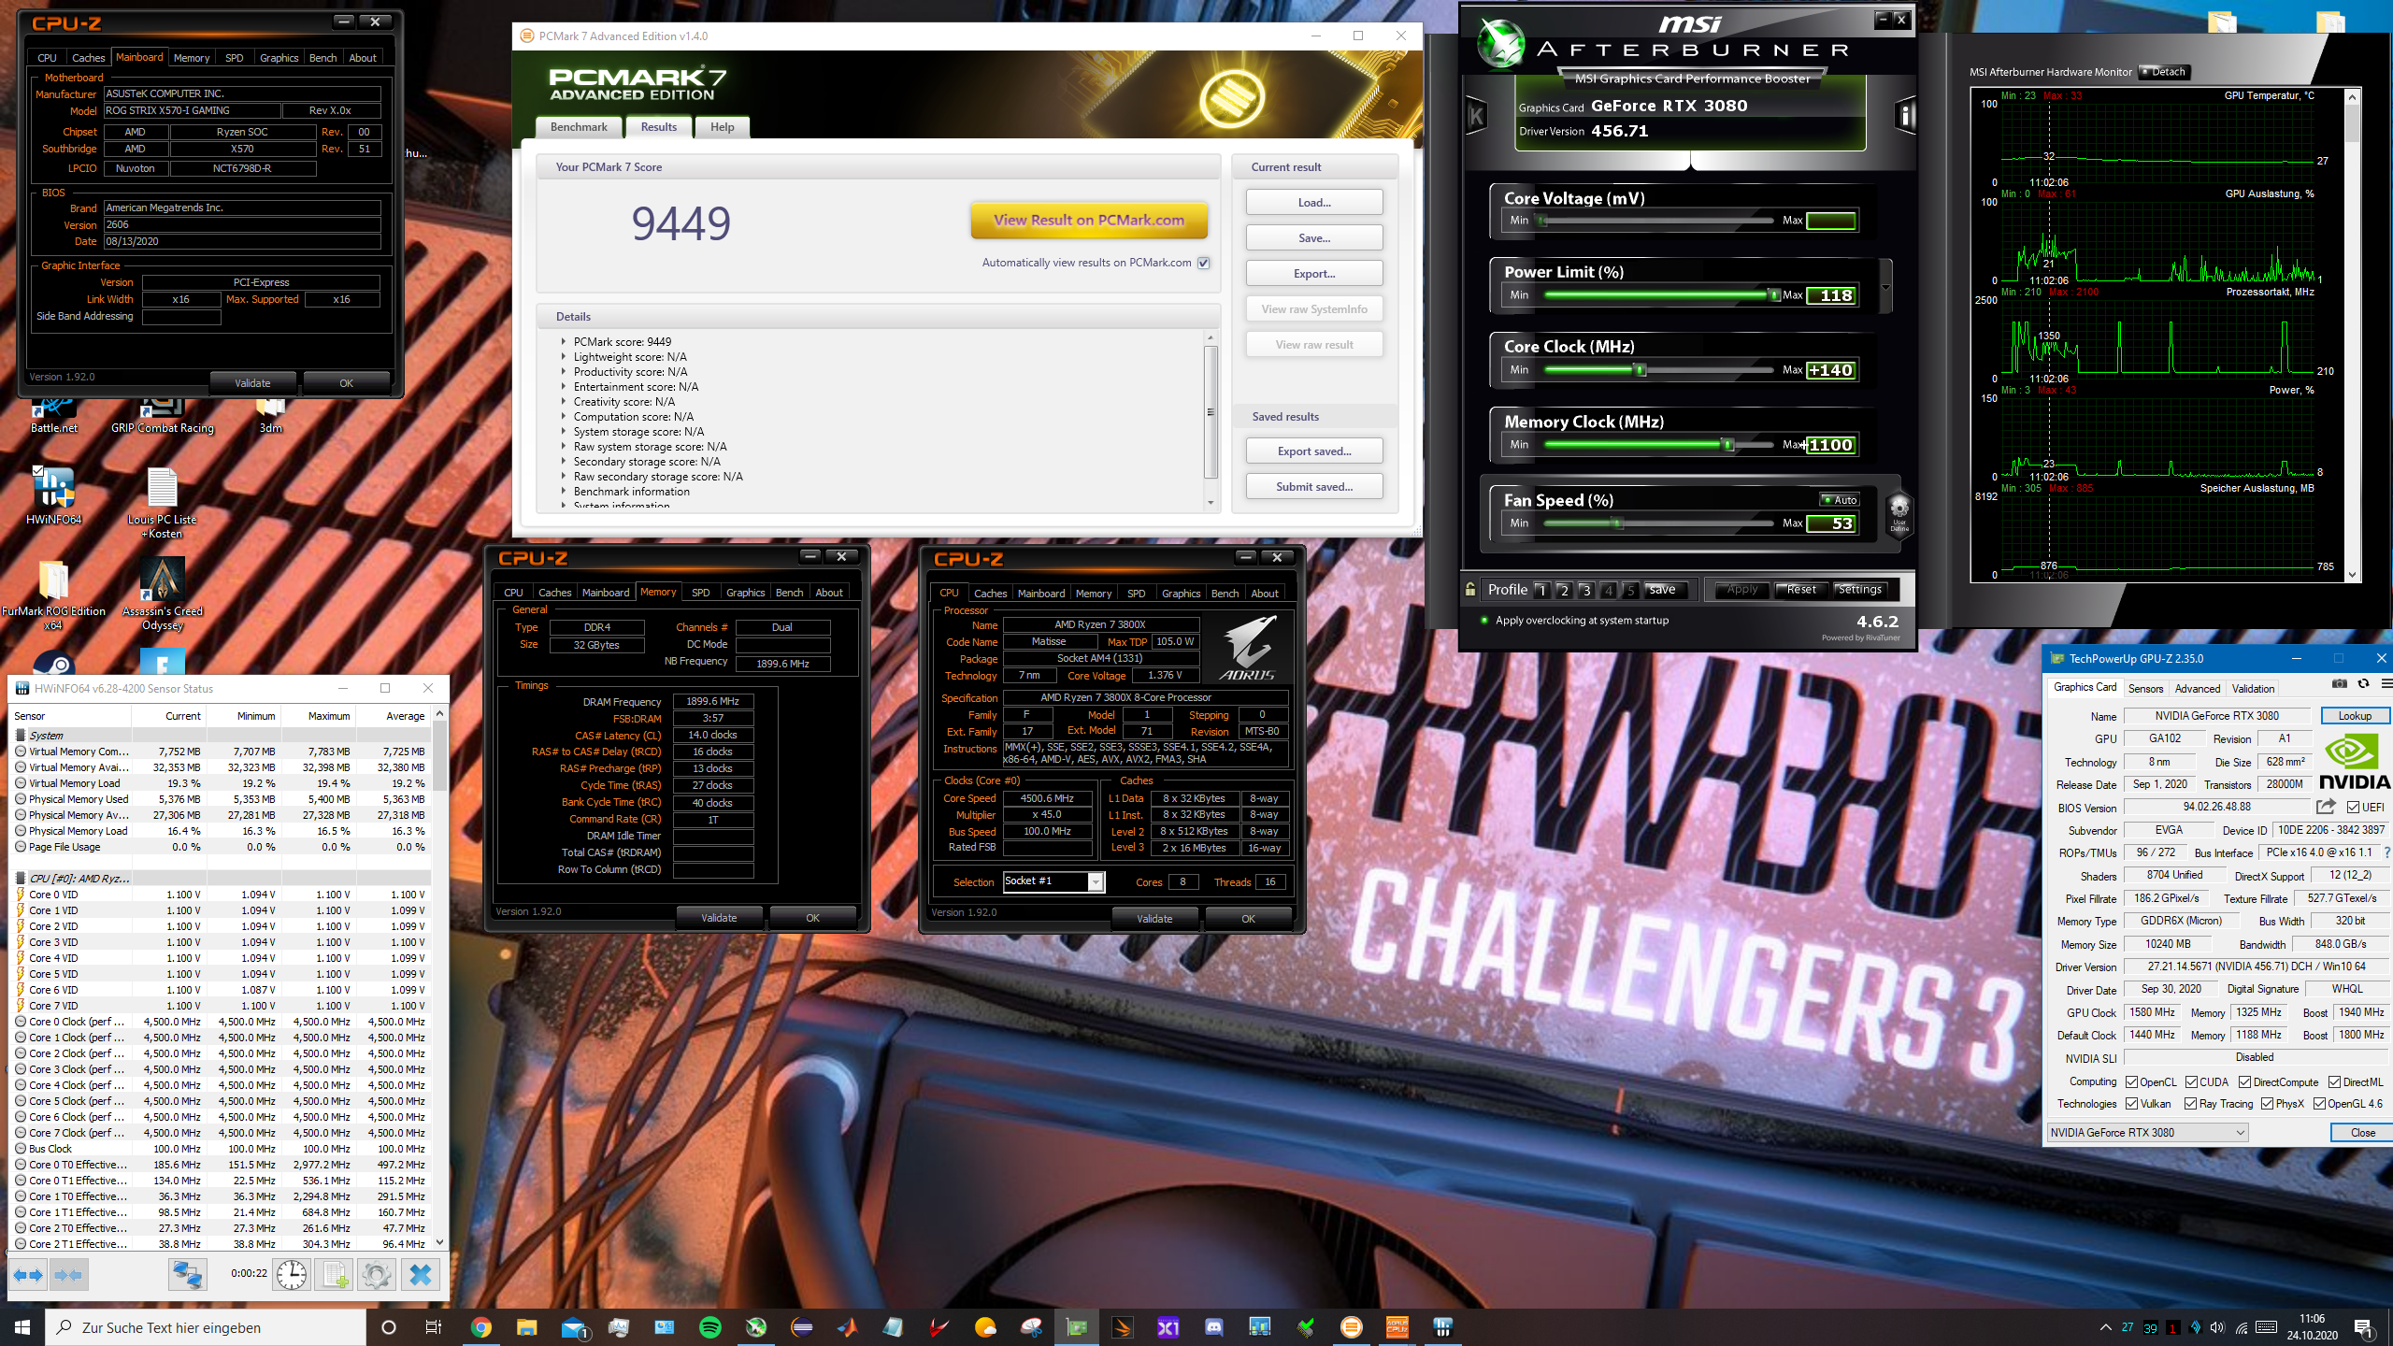Reset HWiNFO elapsed timer clock icon
2393x1346 pixels.
click(292, 1275)
